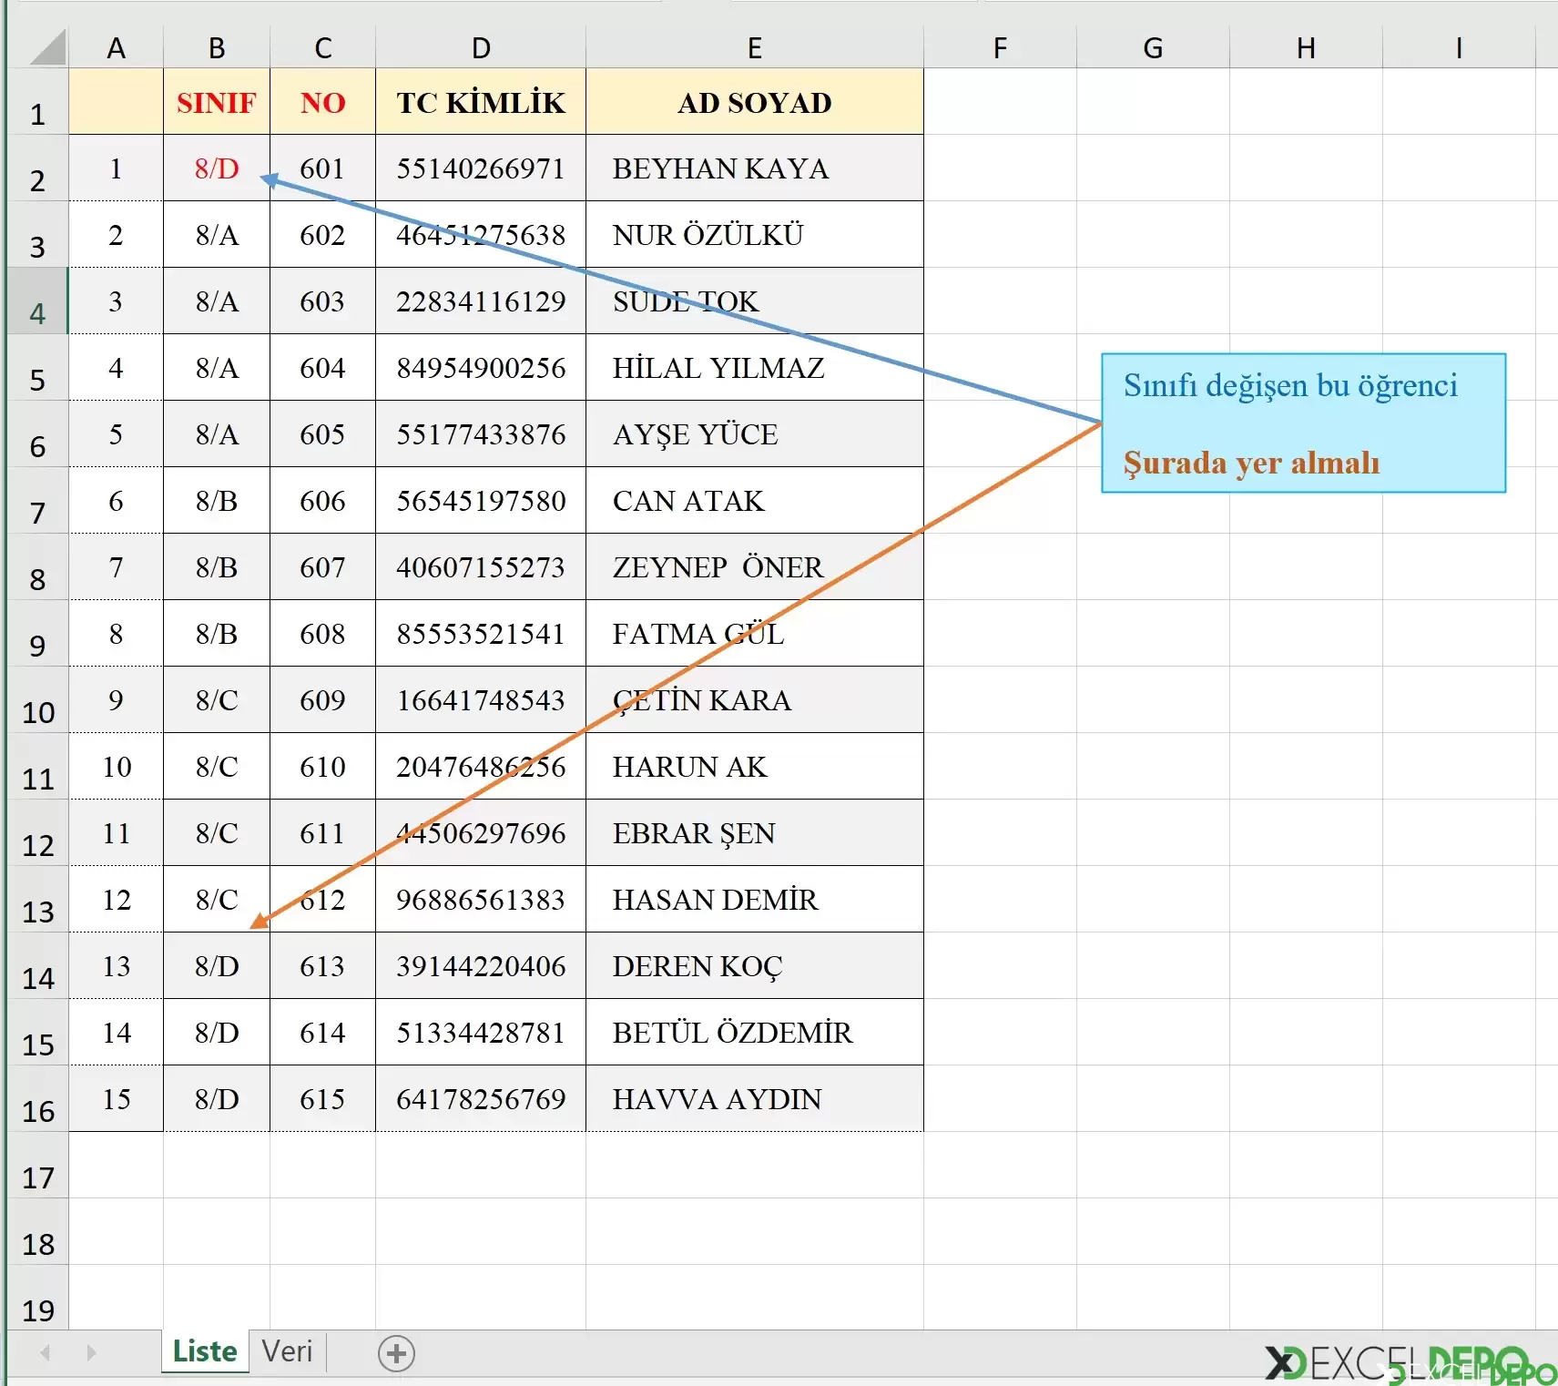Image resolution: width=1558 pixels, height=1386 pixels.
Task: Select row 4 header
Action: click(37, 301)
